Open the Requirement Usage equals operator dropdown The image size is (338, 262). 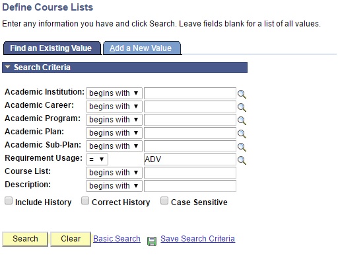click(x=97, y=159)
